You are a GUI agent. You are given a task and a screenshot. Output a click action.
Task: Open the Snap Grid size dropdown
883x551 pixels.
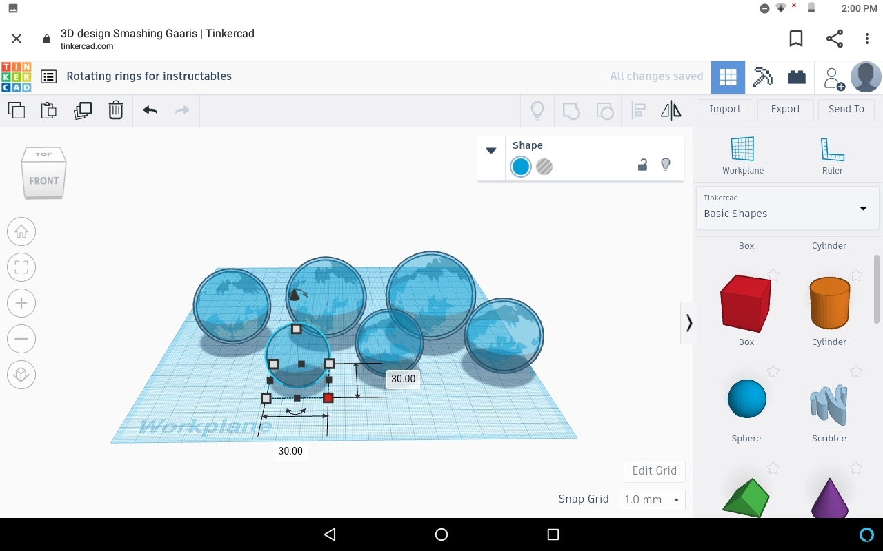pyautogui.click(x=652, y=499)
